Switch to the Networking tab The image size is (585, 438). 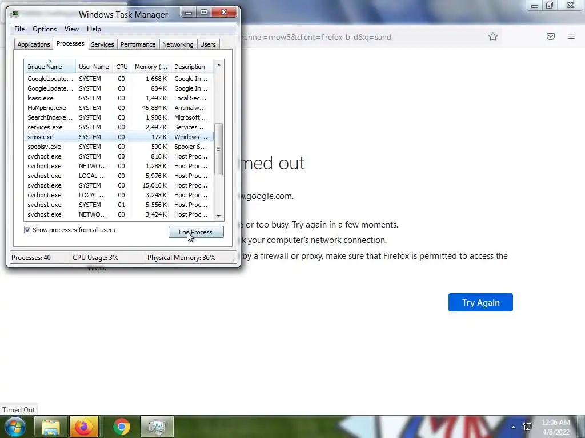[x=178, y=44]
